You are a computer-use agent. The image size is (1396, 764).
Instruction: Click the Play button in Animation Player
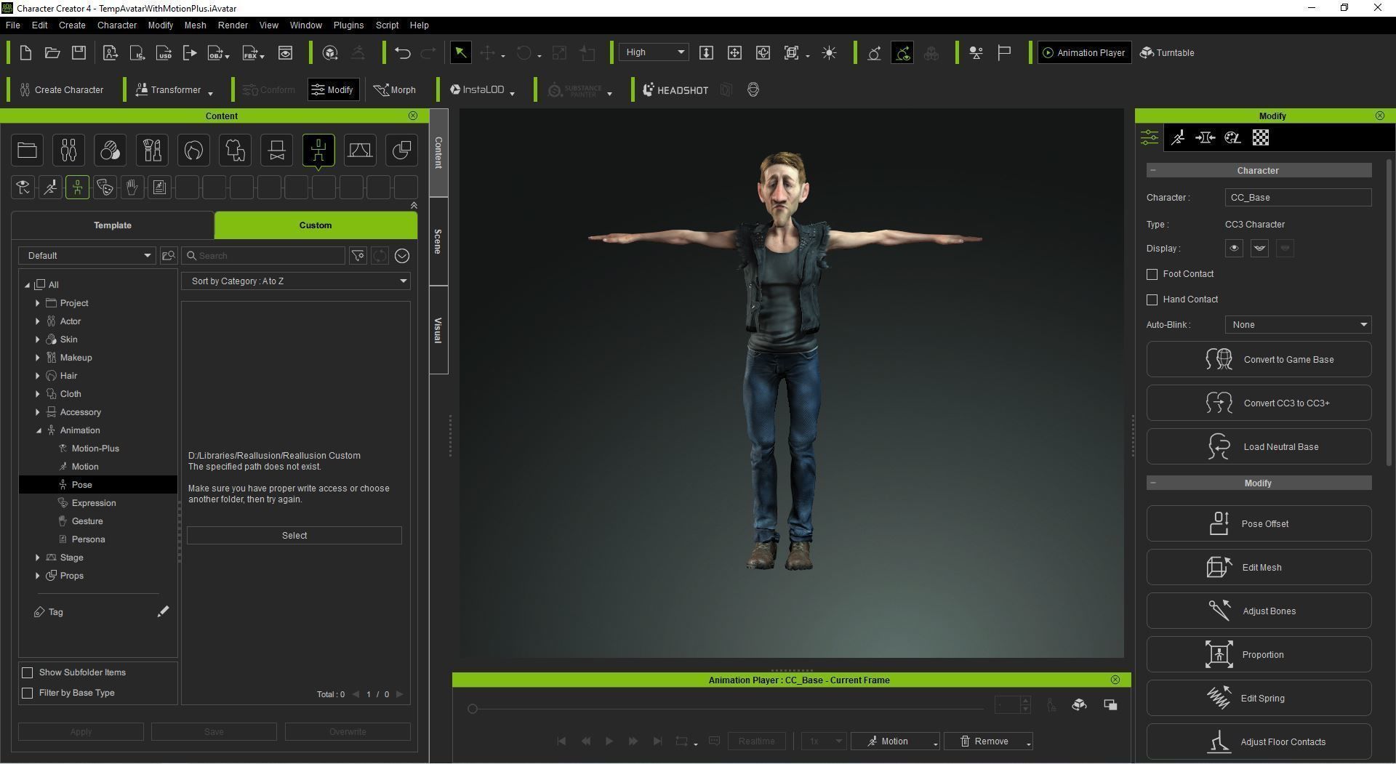coord(609,741)
